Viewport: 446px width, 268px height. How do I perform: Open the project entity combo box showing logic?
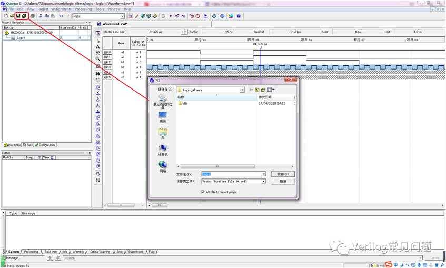(x=98, y=16)
